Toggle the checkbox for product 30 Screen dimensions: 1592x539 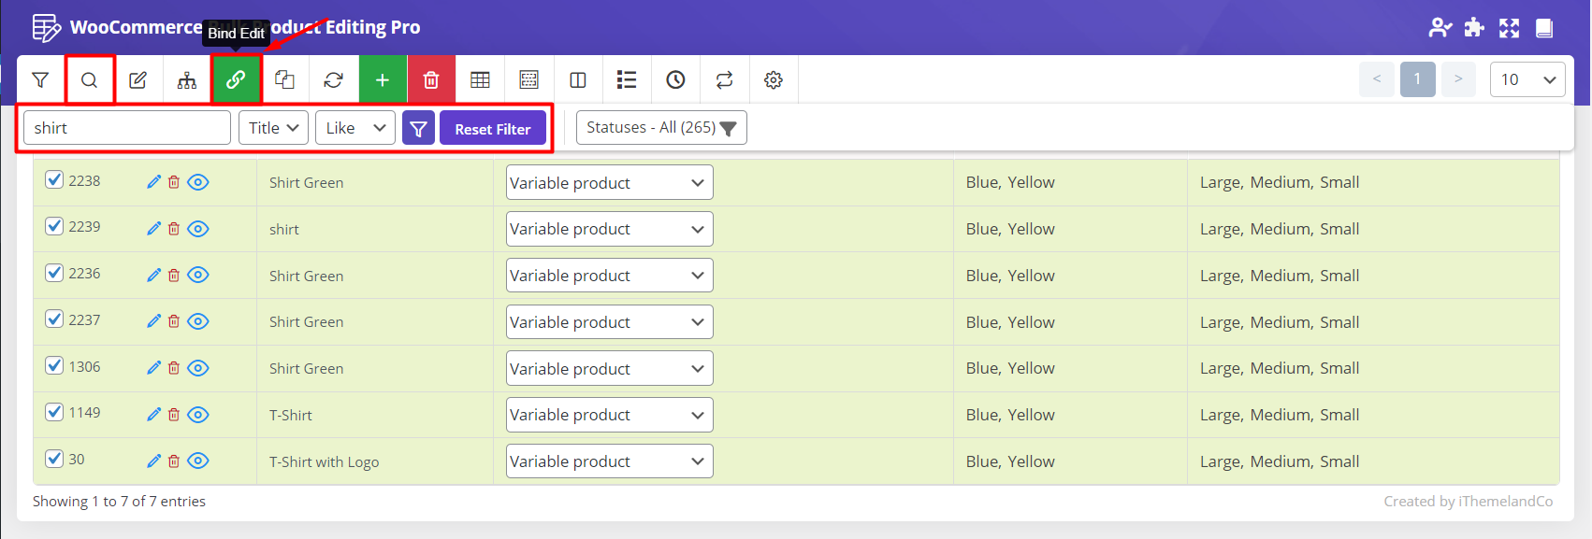tap(54, 459)
